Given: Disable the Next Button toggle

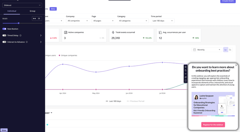Looking at the screenshot, I should (x=4, y=29).
